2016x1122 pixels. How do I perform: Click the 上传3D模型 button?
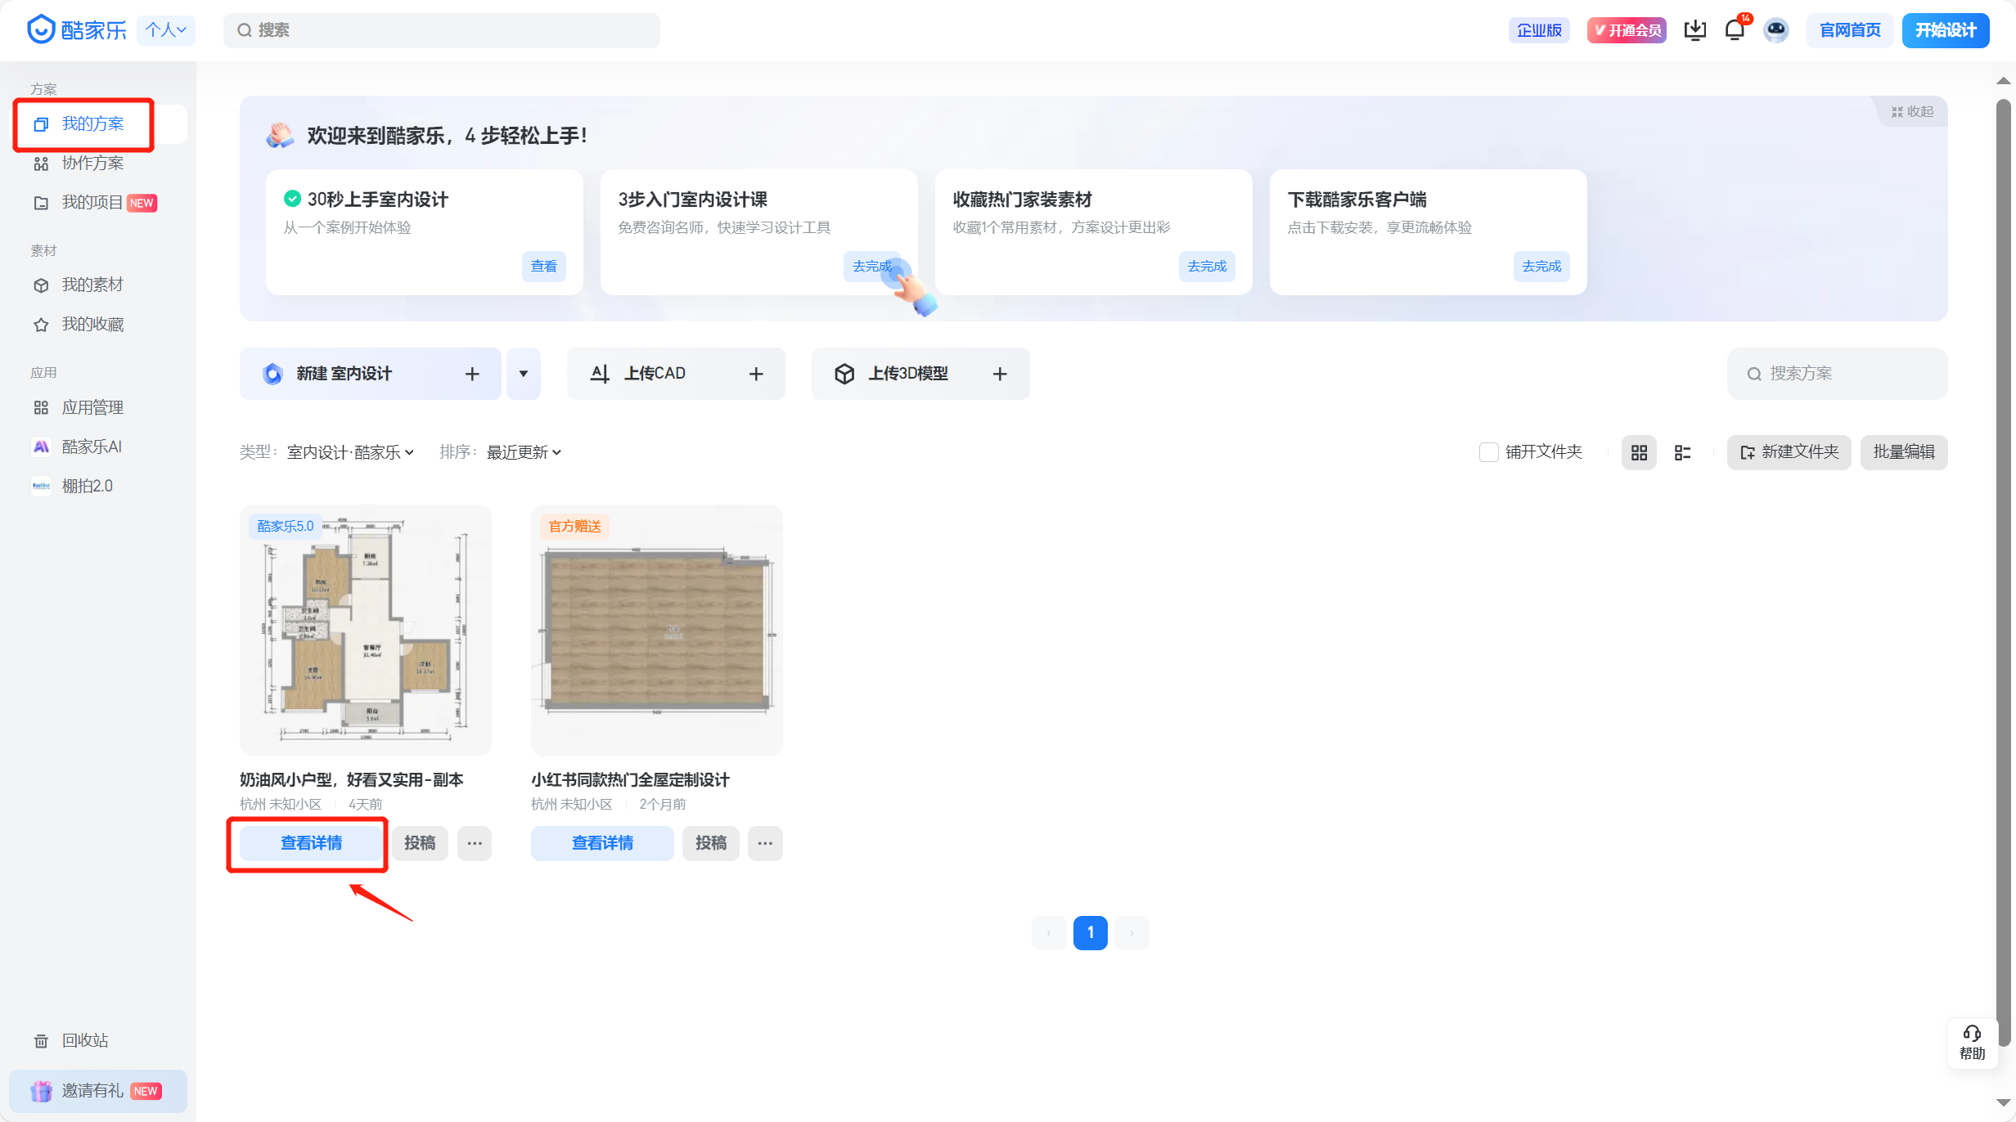tap(920, 374)
